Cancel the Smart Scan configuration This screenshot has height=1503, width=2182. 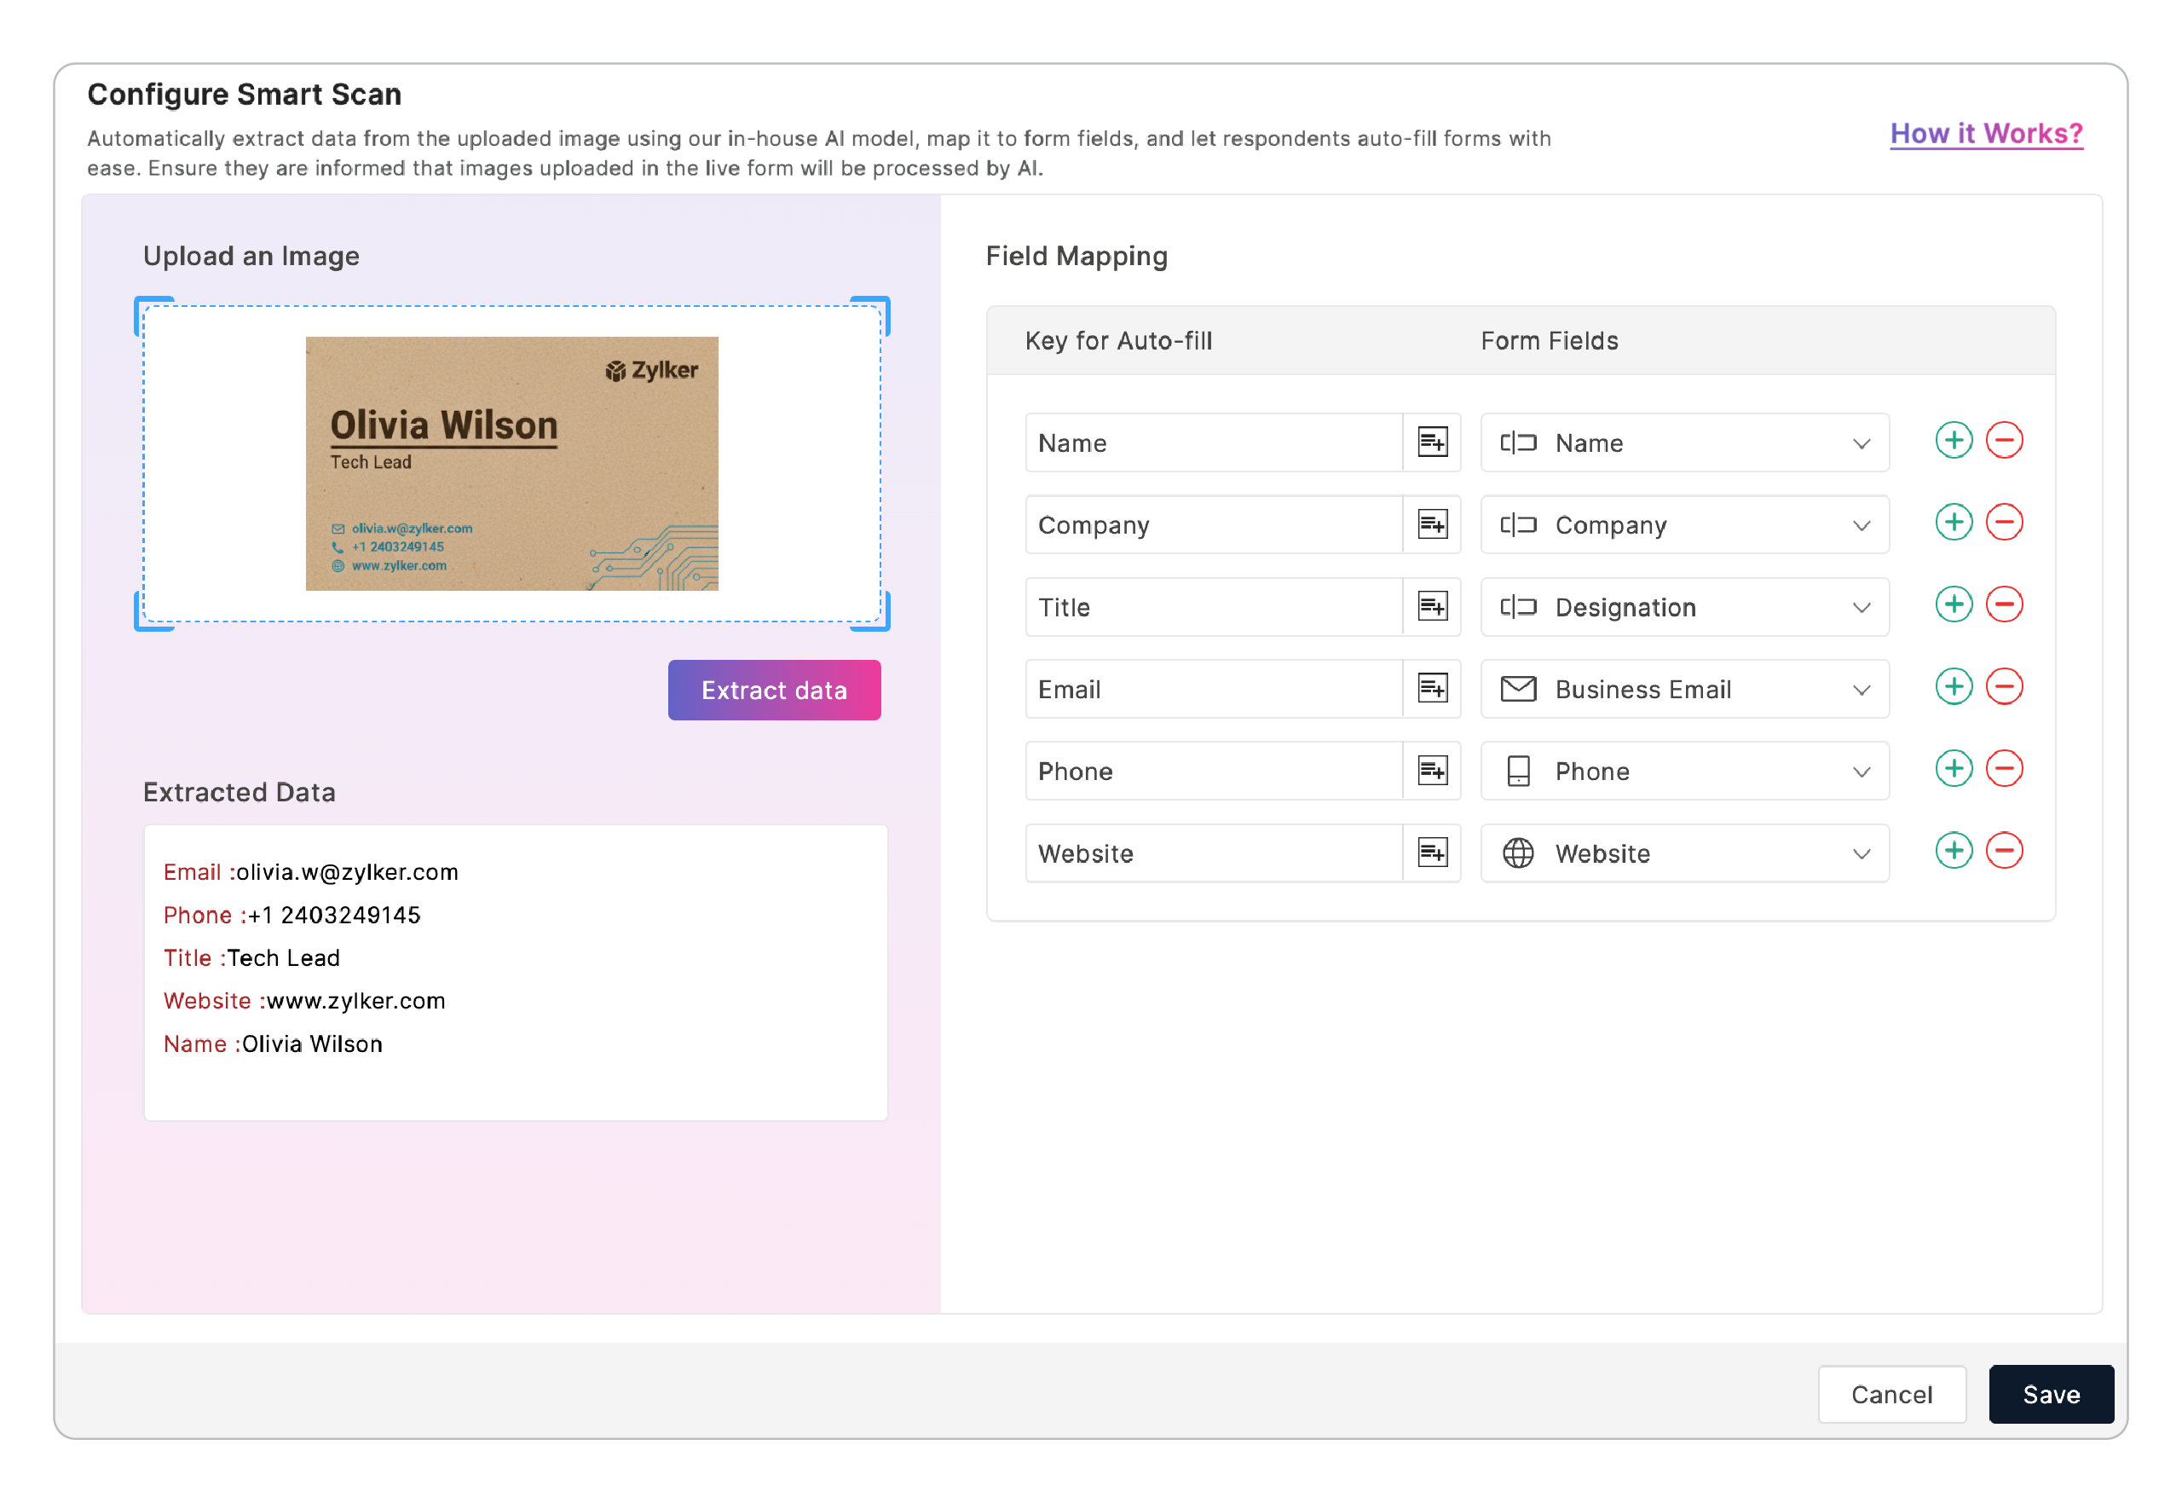click(x=1891, y=1395)
